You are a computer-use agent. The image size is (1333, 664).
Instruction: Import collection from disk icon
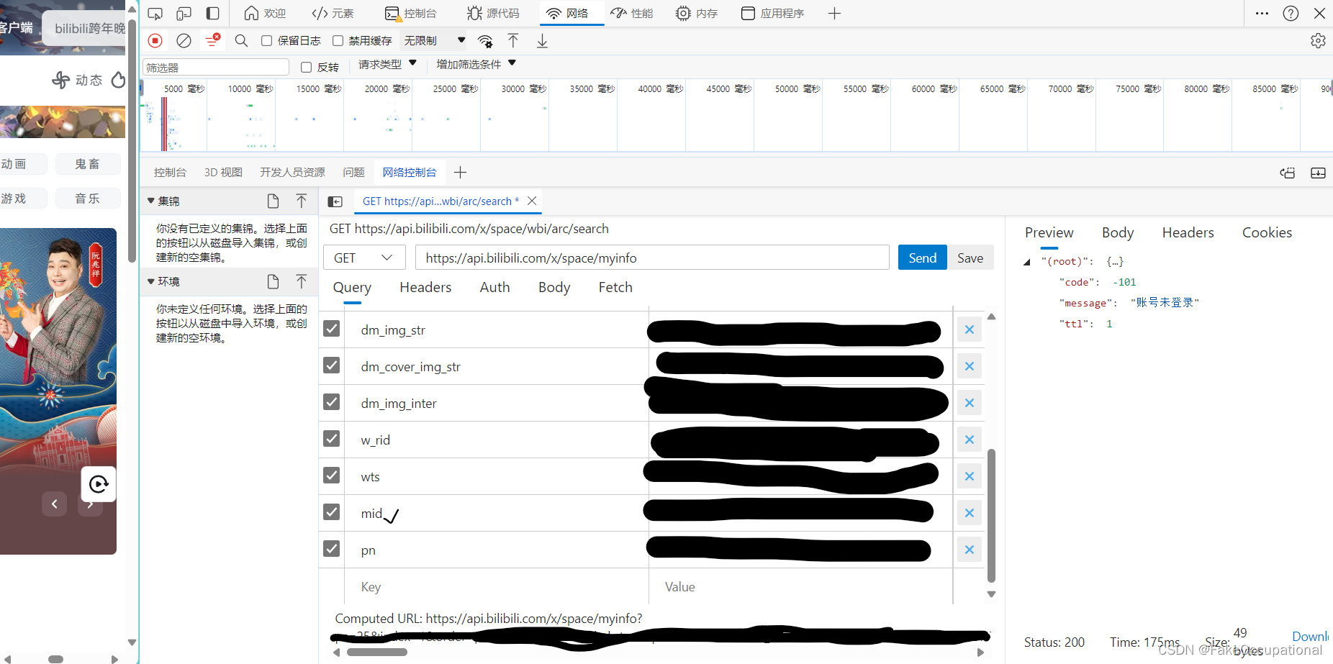click(x=301, y=201)
